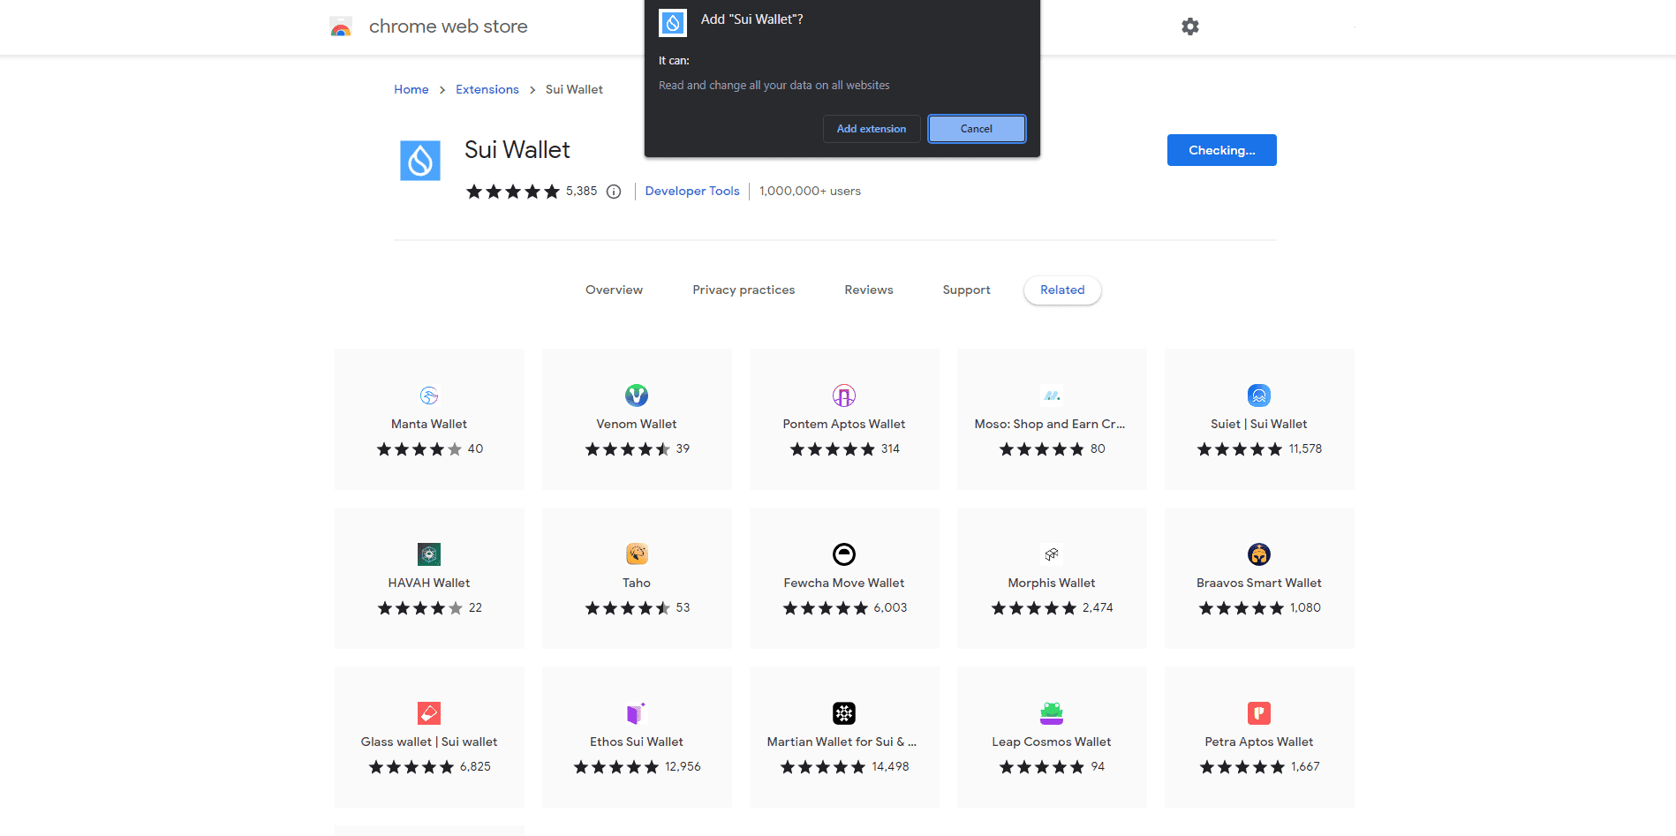The image size is (1676, 836).
Task: Open Pontem Aptos Wallet via its icon
Action: (x=843, y=395)
